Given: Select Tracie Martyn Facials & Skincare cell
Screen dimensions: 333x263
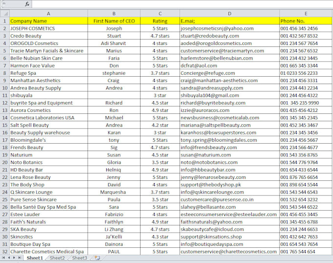Looking at the screenshot, I should (48, 51).
